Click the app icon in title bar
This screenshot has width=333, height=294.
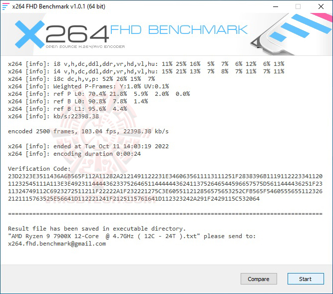(5, 6)
